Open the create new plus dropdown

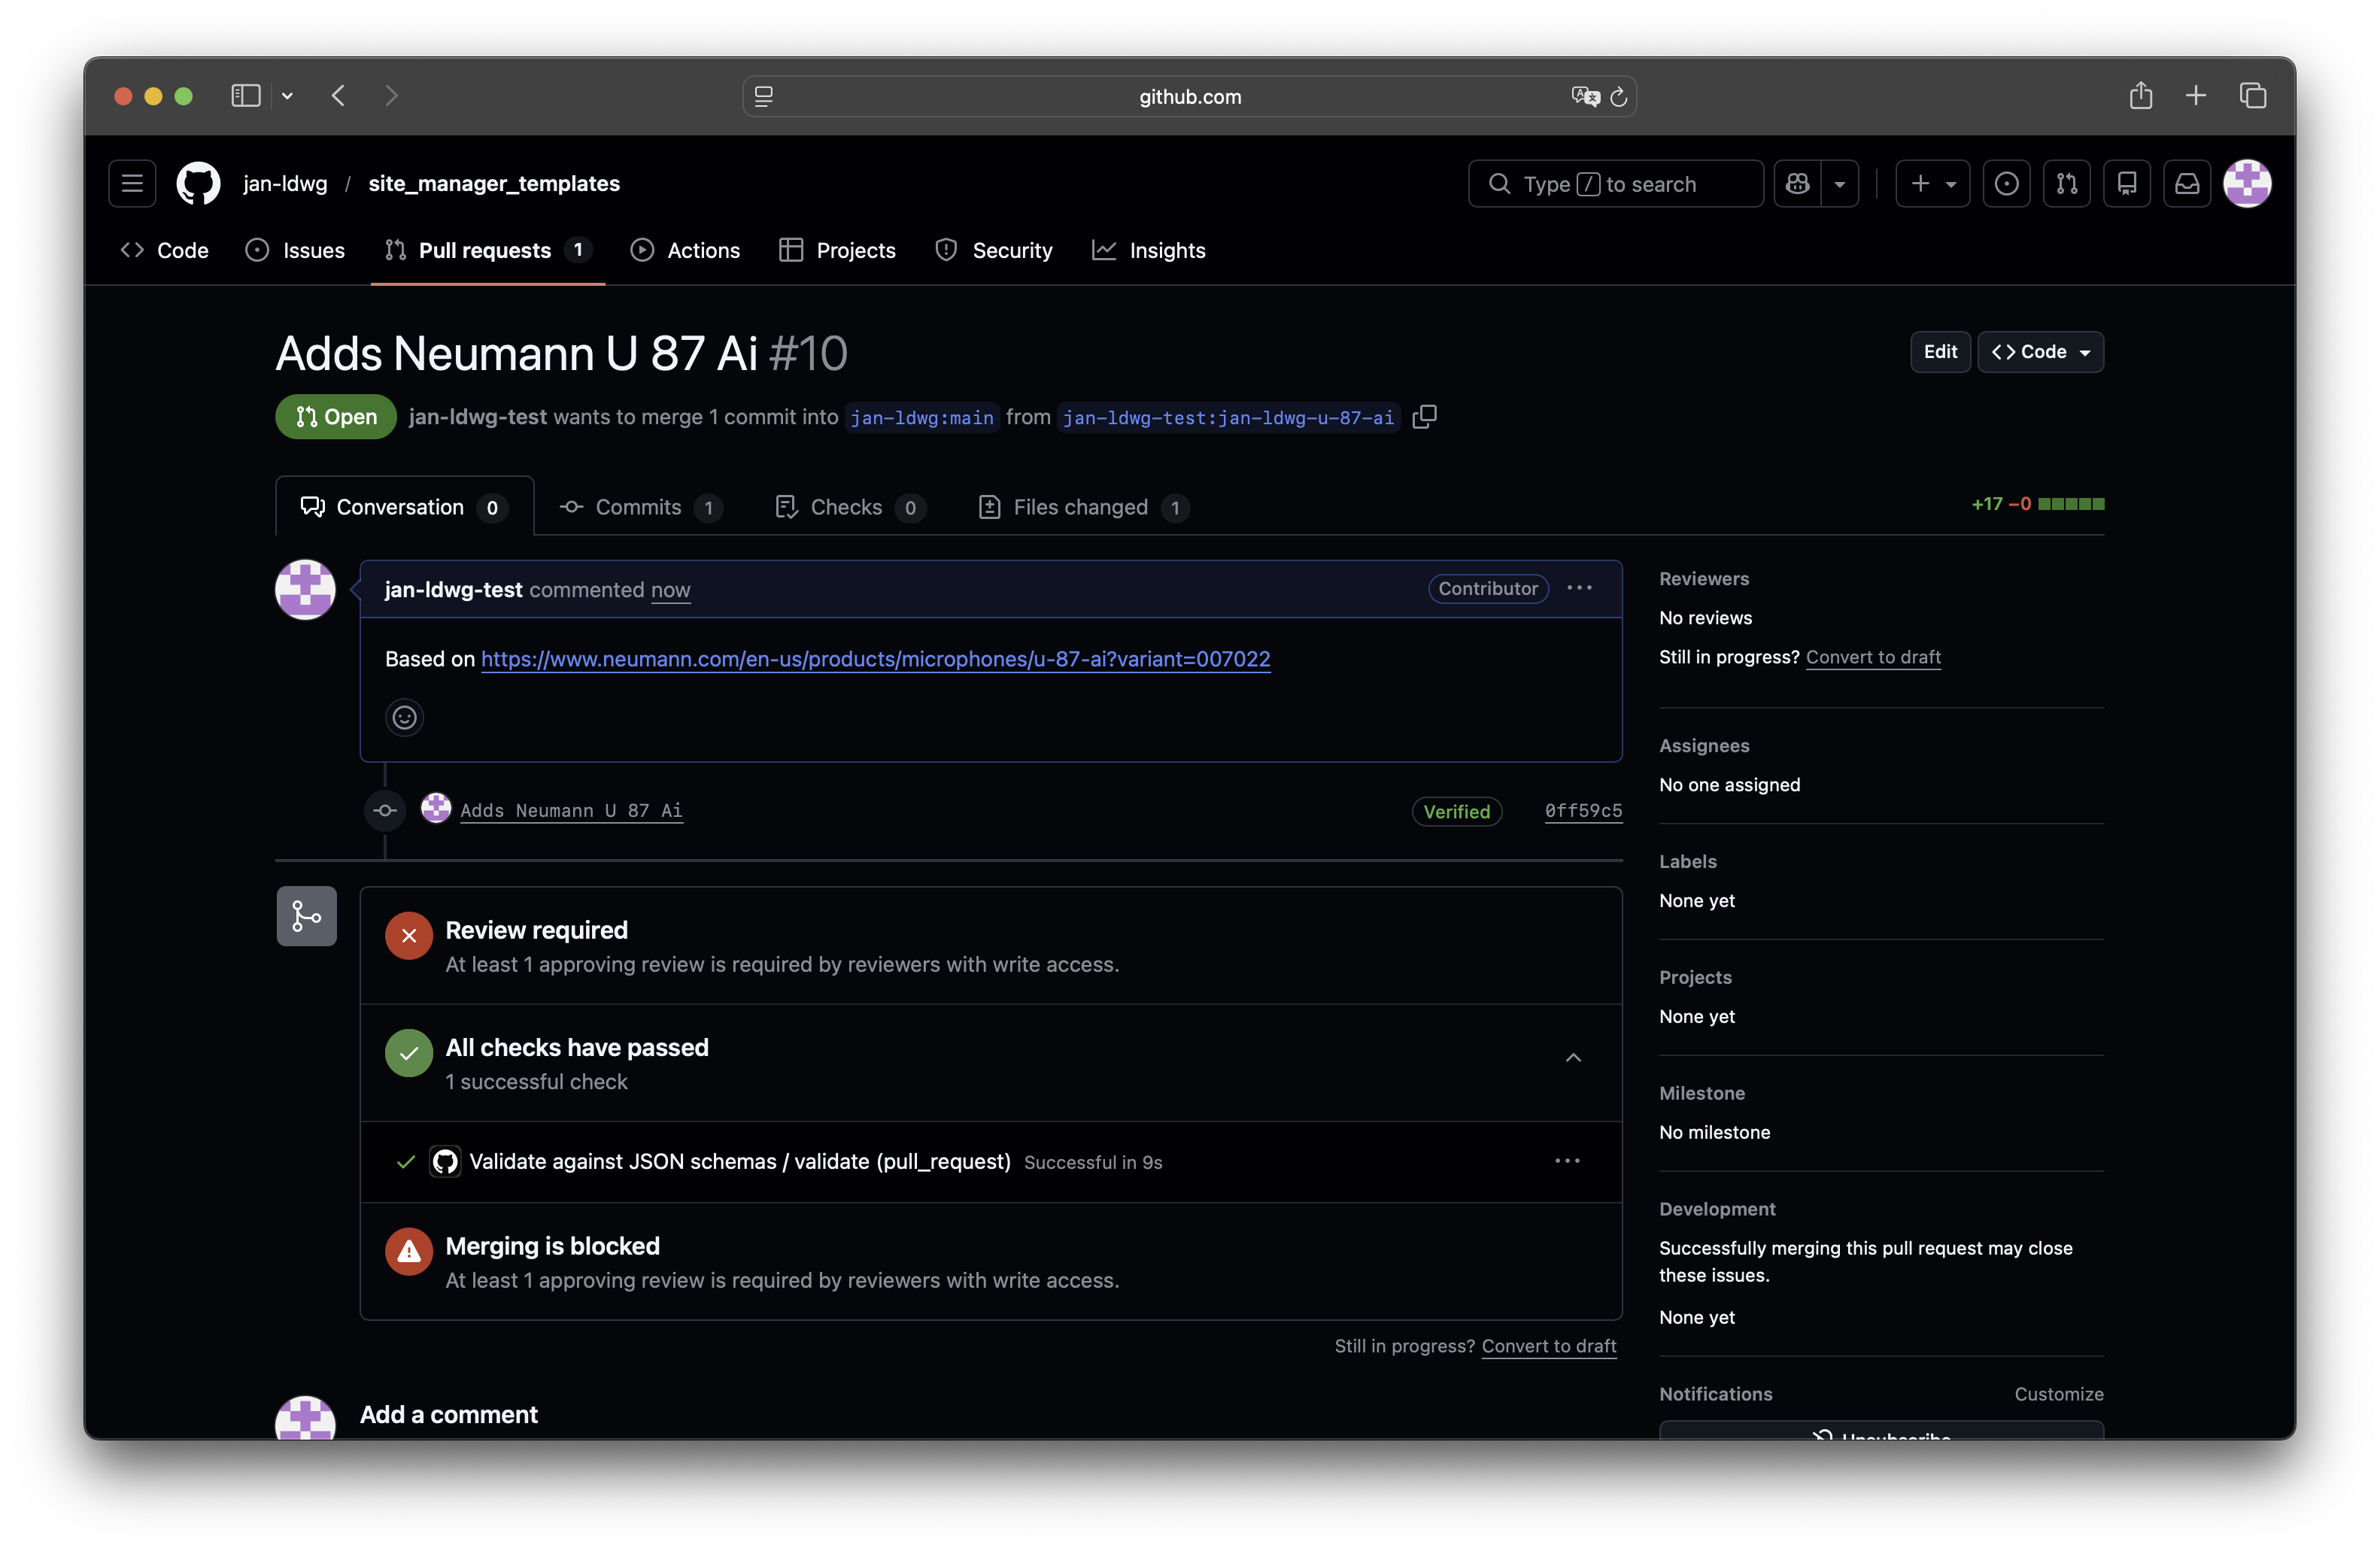1932,184
